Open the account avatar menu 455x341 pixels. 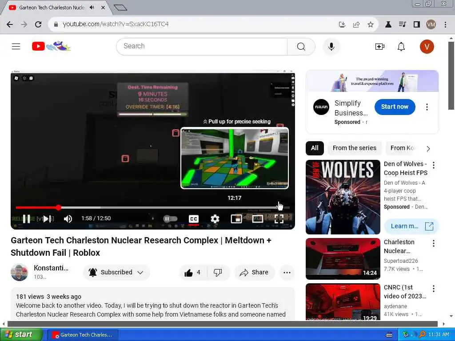(x=427, y=46)
